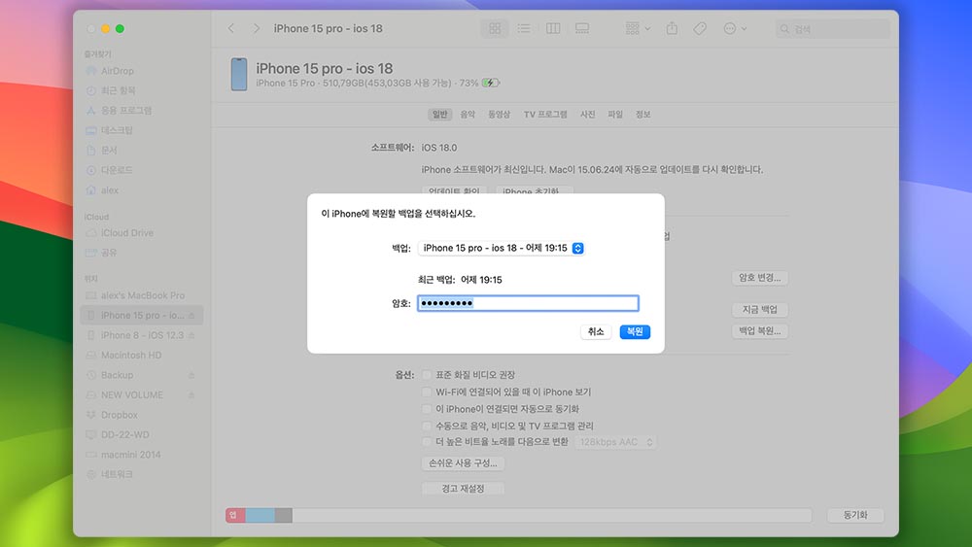Switch to list view
Viewport: 972px width, 547px height.
point(524,28)
